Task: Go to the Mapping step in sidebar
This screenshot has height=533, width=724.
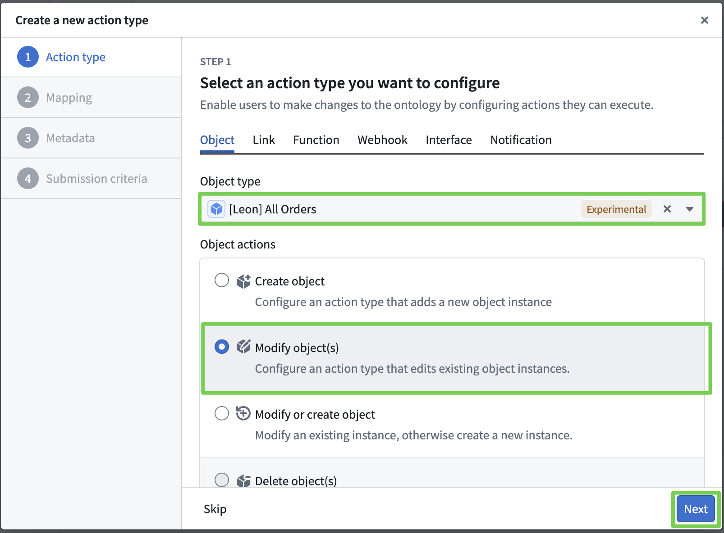Action: pos(69,98)
